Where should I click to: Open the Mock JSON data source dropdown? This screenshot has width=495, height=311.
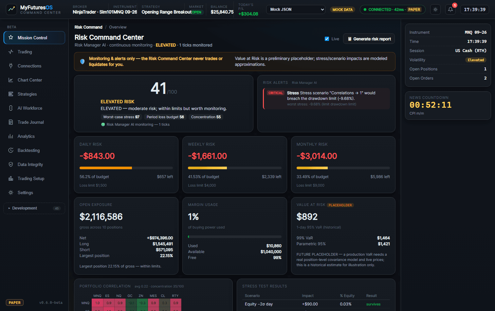[296, 9]
